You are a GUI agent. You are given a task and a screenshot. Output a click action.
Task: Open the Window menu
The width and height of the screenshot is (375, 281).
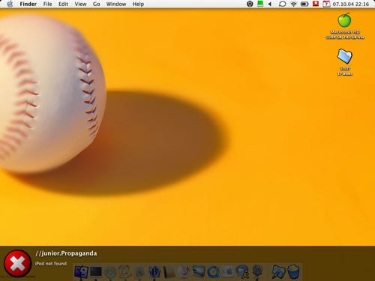coord(116,4)
